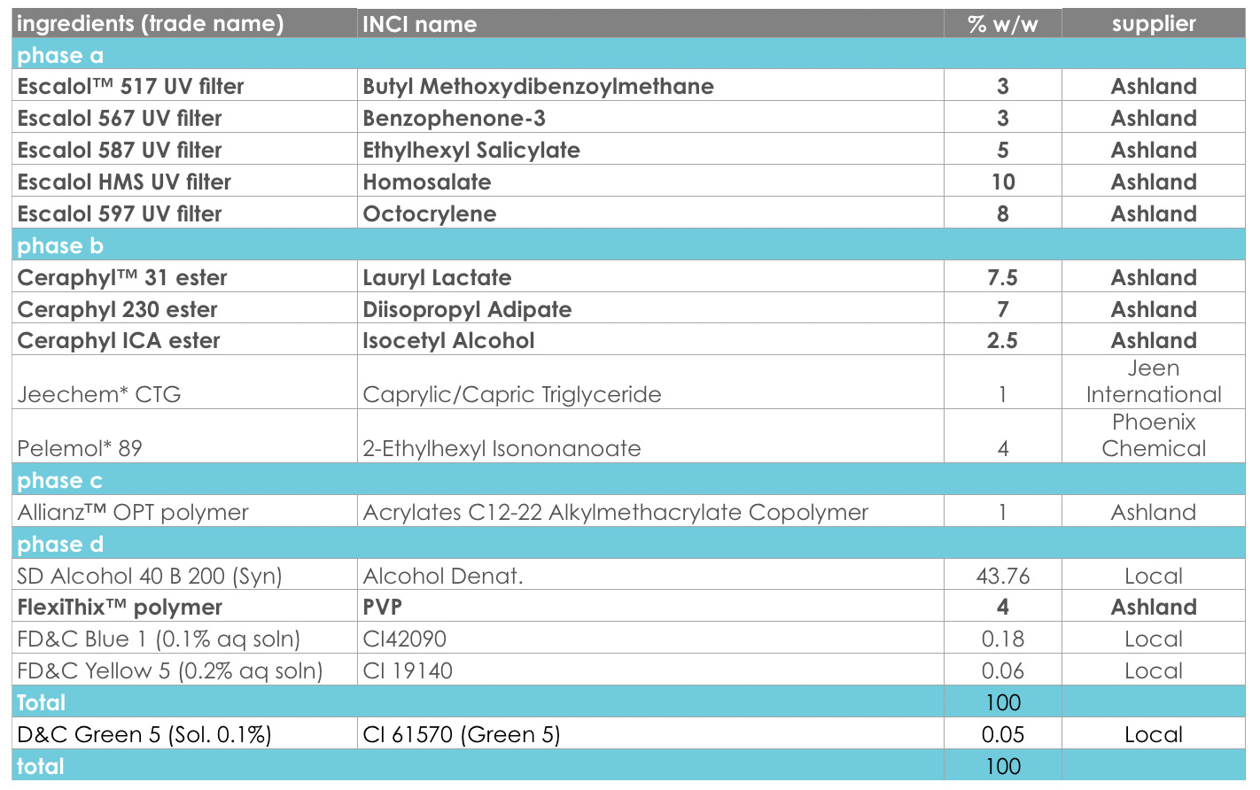The image size is (1260, 790).
Task: Click 'Caprylic/Capric Triglyceride' cell
Action: (x=650, y=383)
